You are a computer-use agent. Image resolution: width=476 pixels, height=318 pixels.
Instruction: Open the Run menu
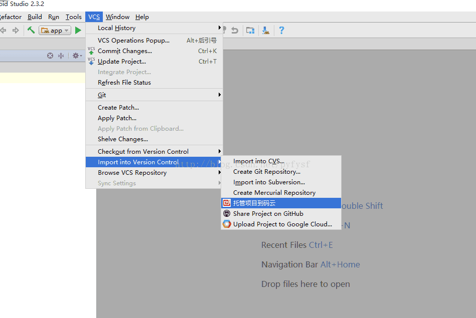tap(54, 17)
